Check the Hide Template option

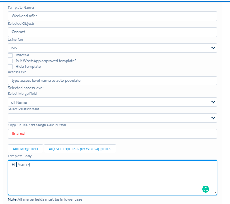tap(10, 67)
